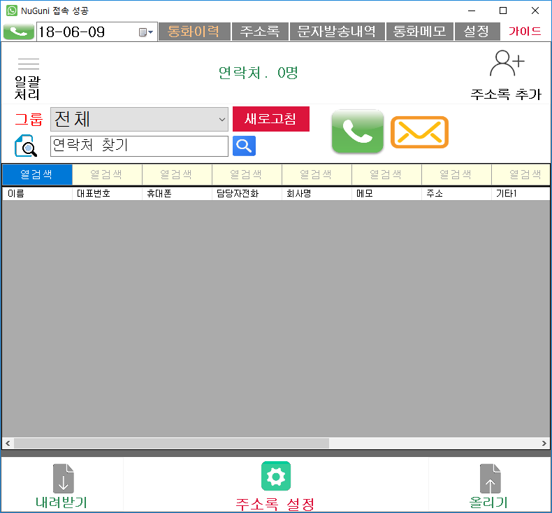This screenshot has height=513, width=552.
Task: Click the red 새로고침 button
Action: 270,119
